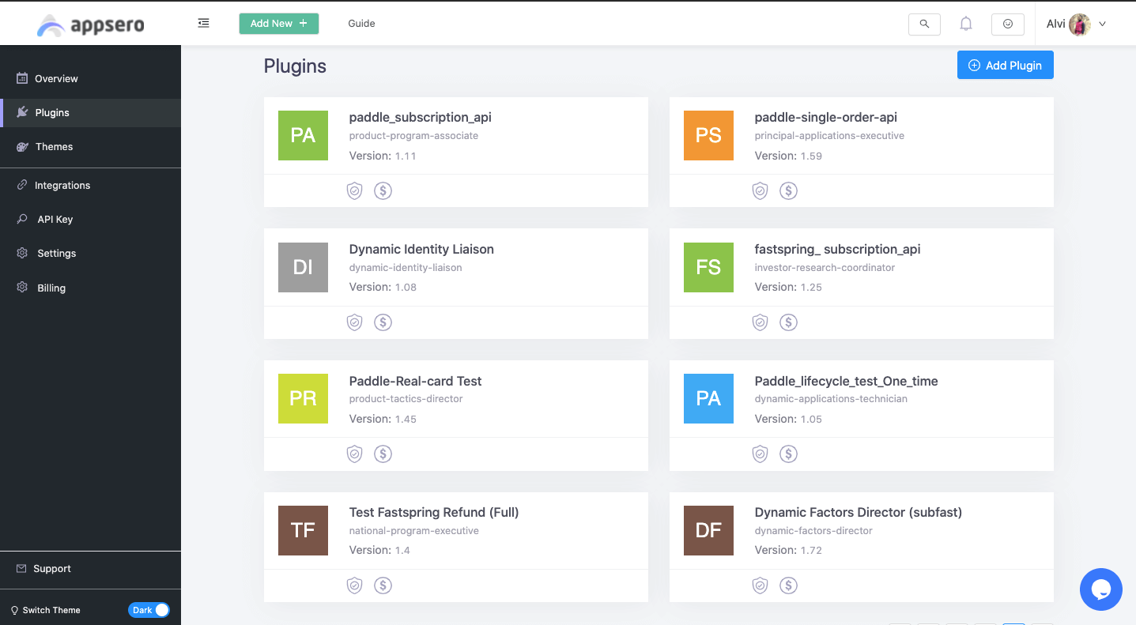Click the slug text investor-research-coordinator
The height and width of the screenshot is (625, 1136).
pos(825,268)
